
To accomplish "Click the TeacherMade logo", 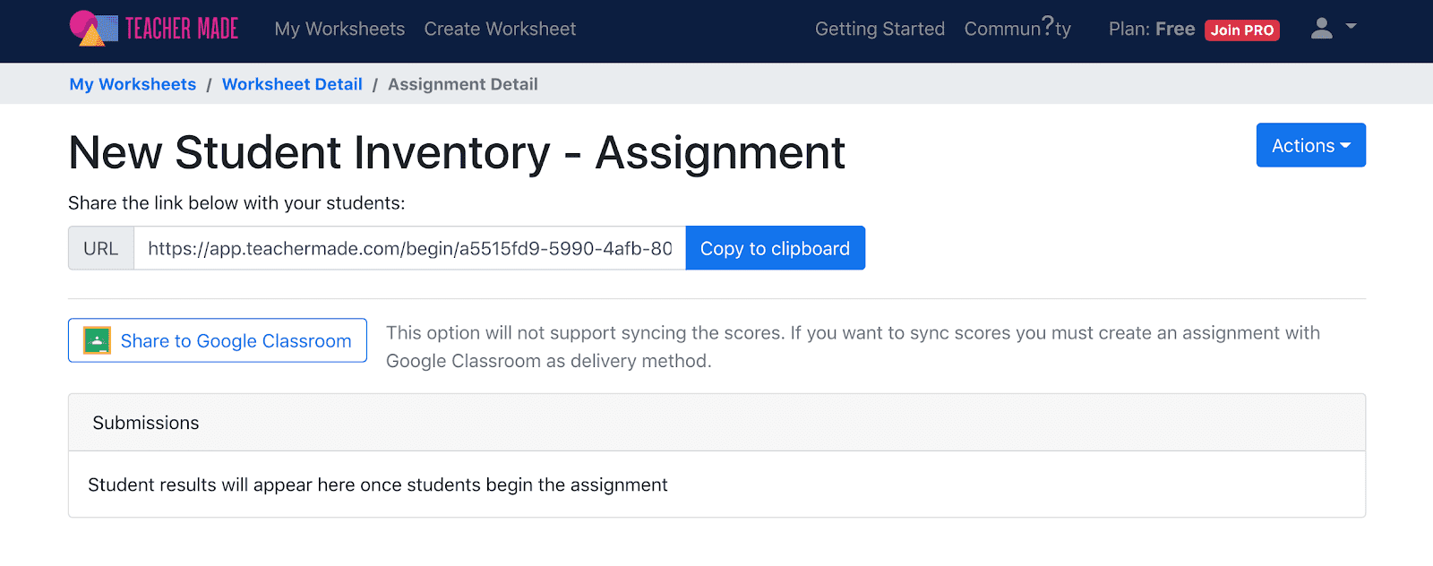I will point(152,28).
